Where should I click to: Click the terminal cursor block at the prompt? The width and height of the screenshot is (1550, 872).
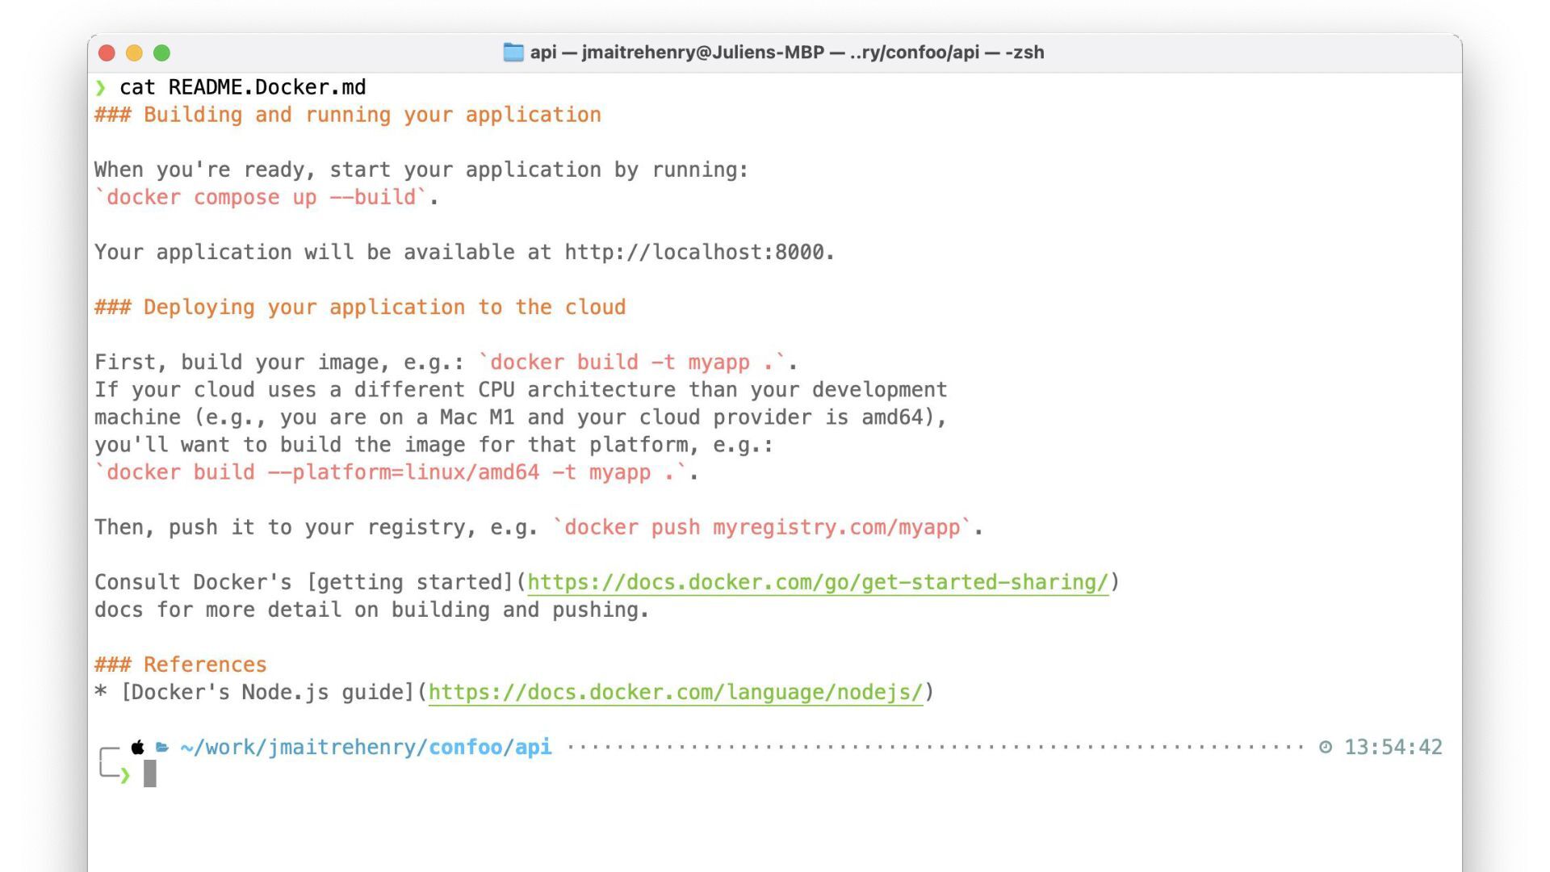click(x=149, y=773)
